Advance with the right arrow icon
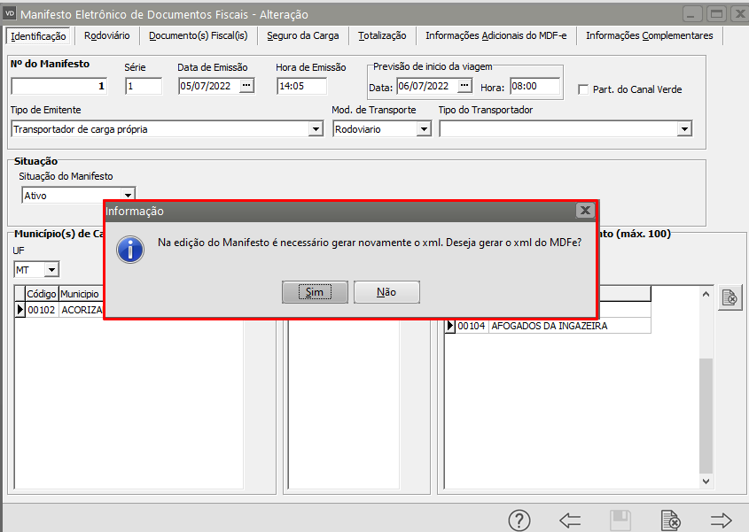The height and width of the screenshot is (532, 749). pos(721,520)
